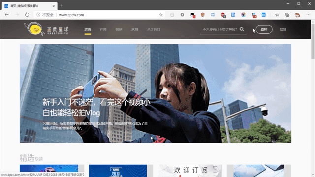The image size is (315, 177).
Task: Click the orange round extension icon
Action: [x=202, y=15]
